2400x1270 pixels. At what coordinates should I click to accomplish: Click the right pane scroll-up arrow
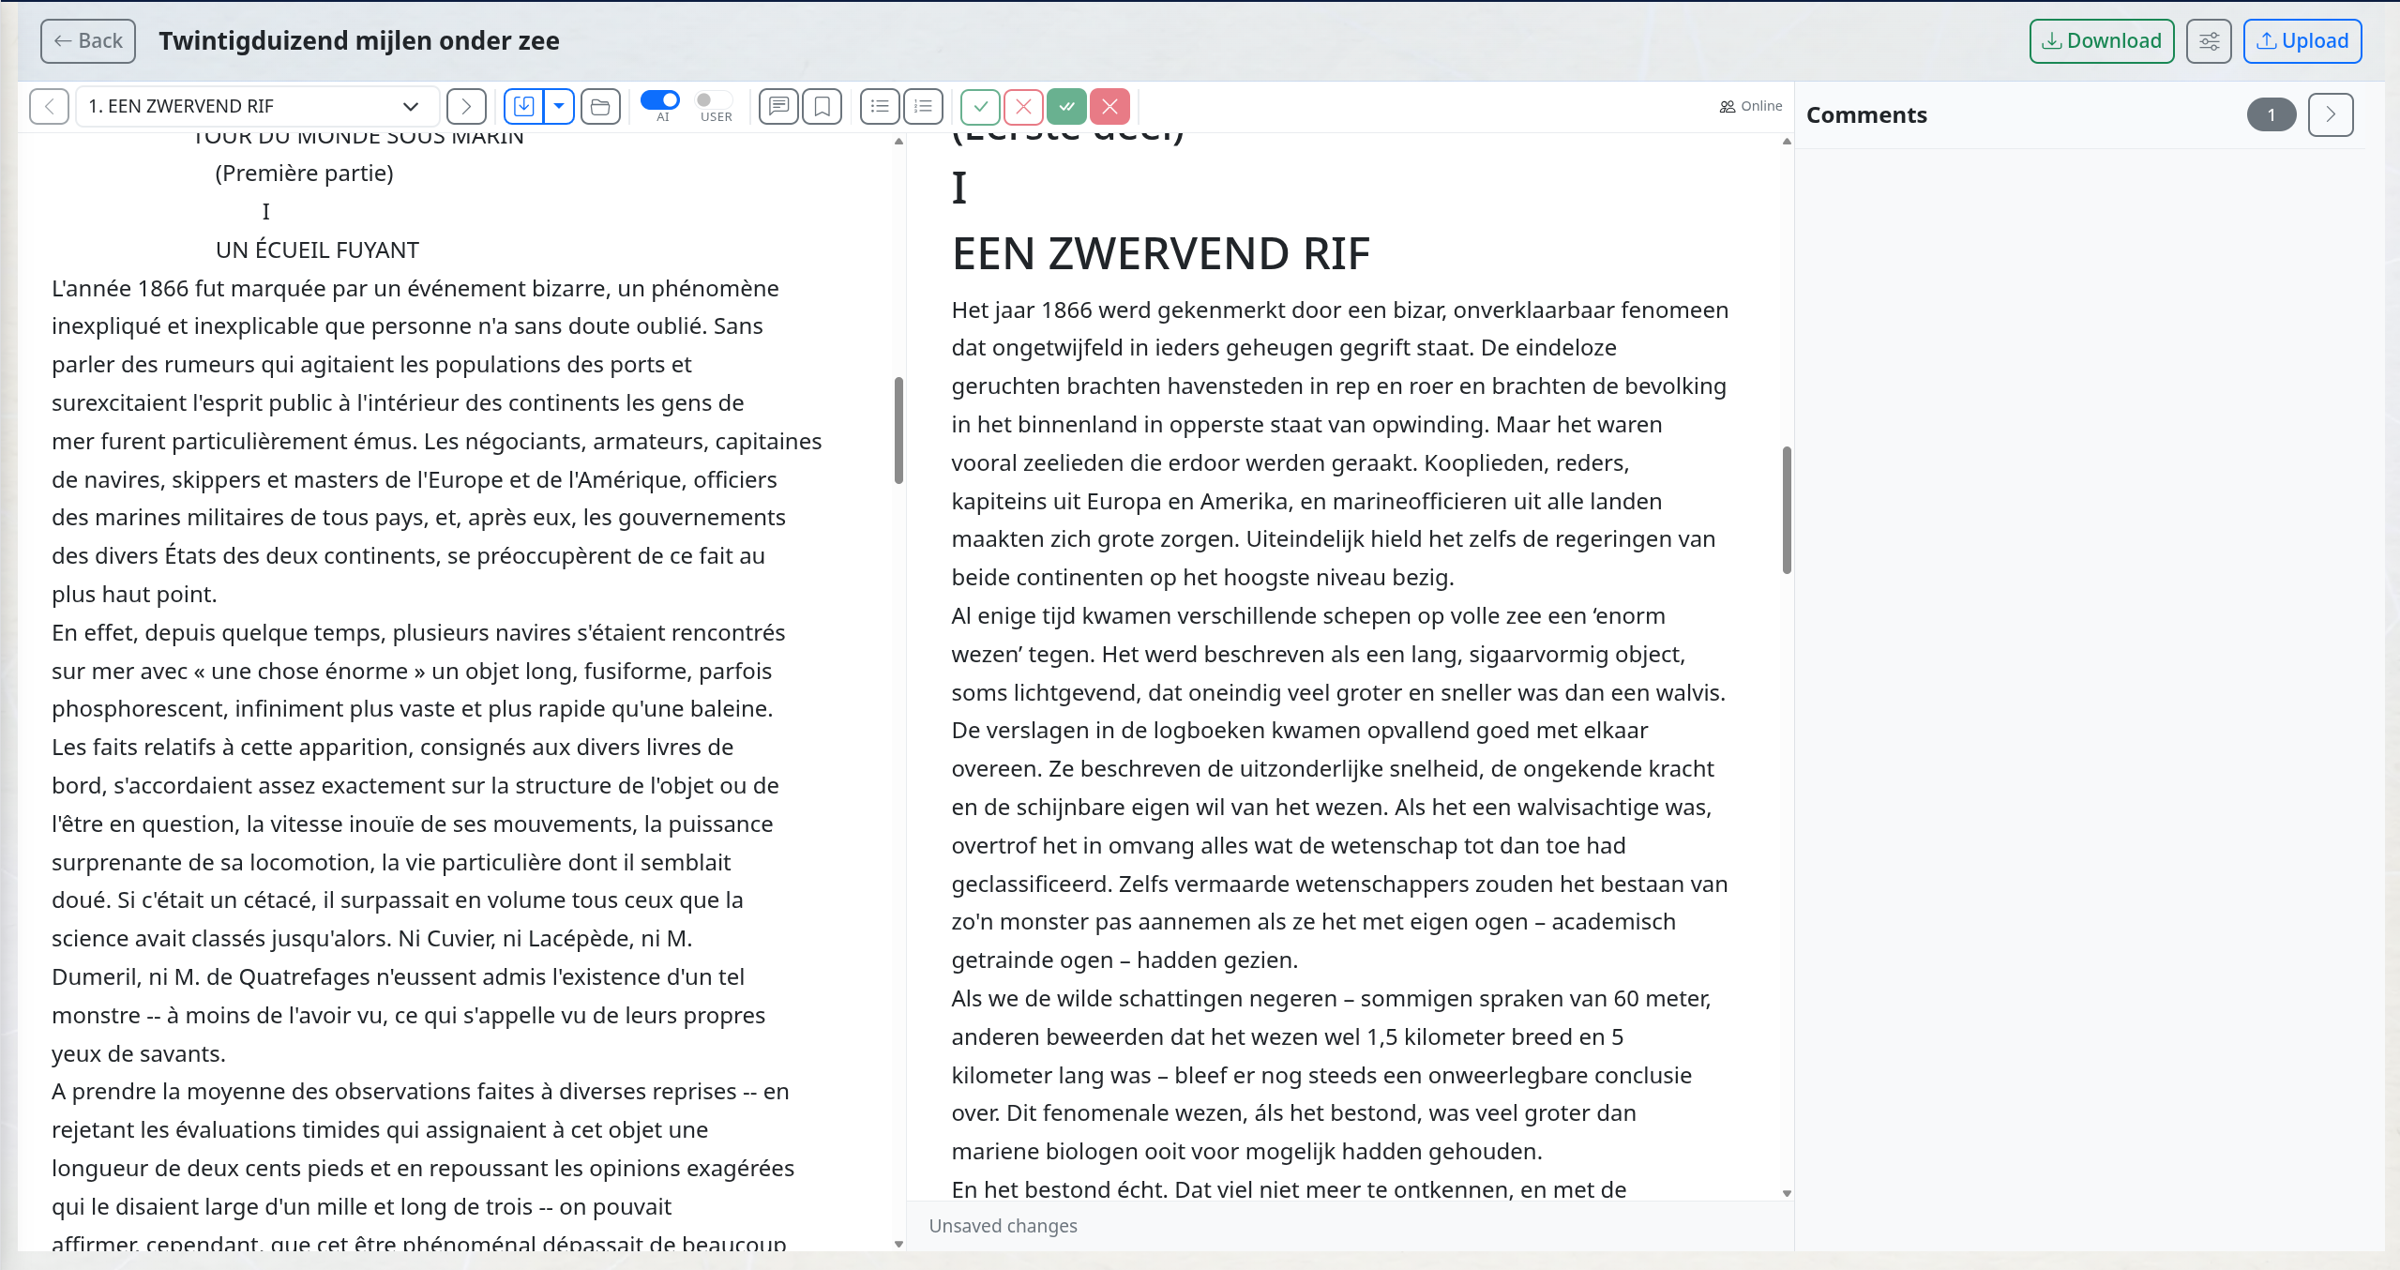[1787, 142]
